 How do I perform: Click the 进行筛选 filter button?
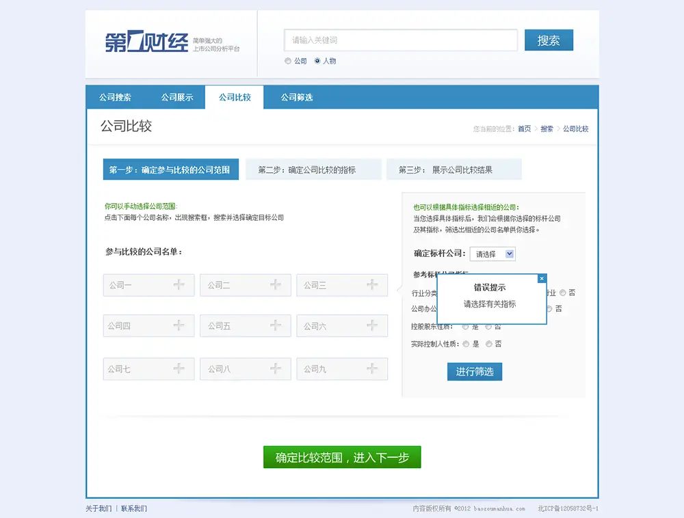click(475, 372)
